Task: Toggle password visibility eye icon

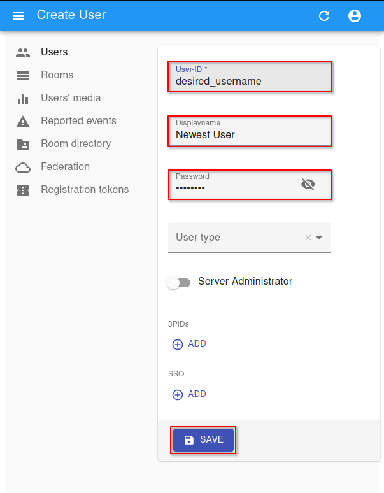Action: point(308,185)
